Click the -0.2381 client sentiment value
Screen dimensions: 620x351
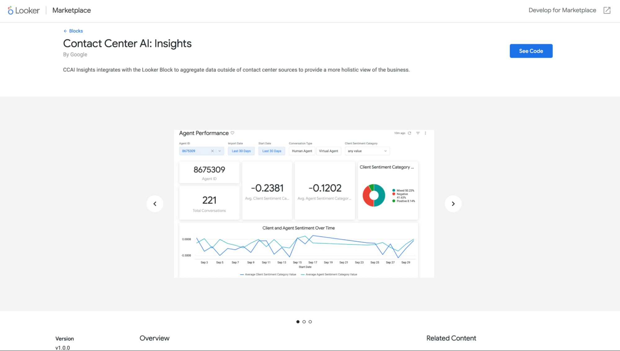[x=267, y=188]
